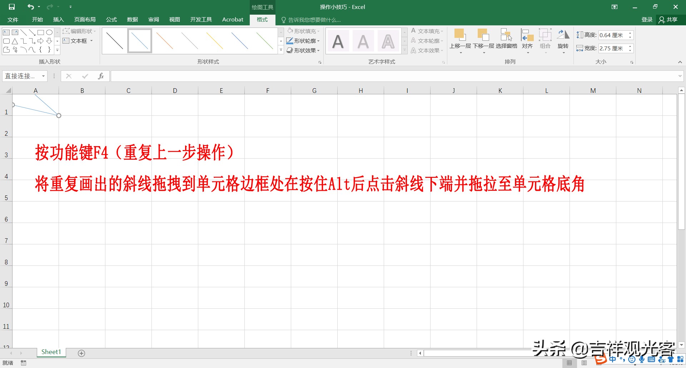
Task: Select the rectangle shape tool
Action: pyautogui.click(x=40, y=32)
